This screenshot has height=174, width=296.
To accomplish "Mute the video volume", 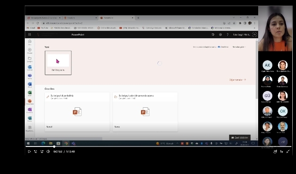I will click(48, 152).
